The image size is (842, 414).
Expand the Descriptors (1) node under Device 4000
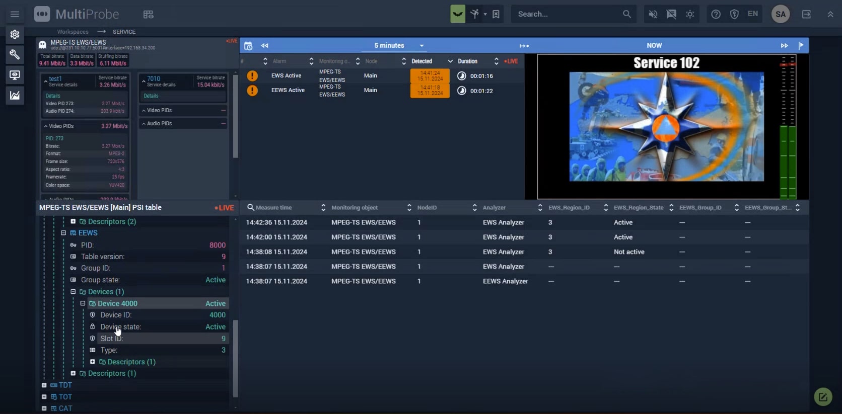93,362
